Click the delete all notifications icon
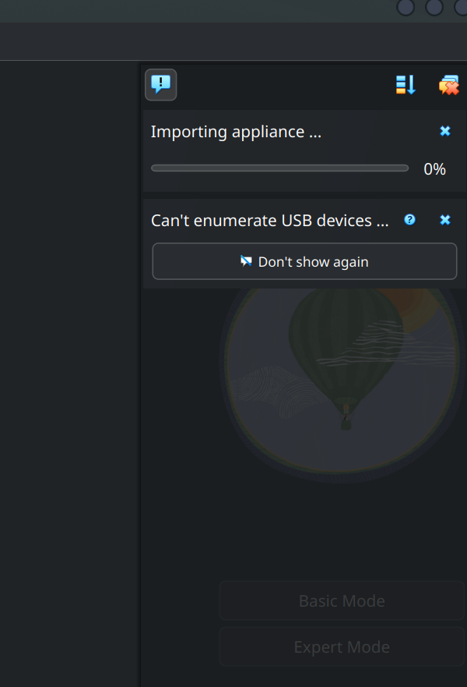Image resolution: width=467 pixels, height=687 pixels. [x=448, y=85]
